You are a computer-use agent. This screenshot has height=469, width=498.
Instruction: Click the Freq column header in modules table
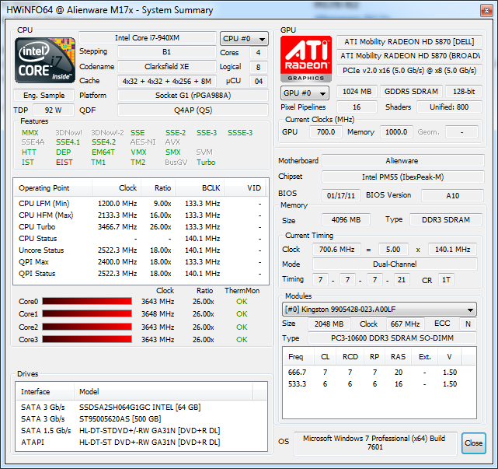(298, 357)
